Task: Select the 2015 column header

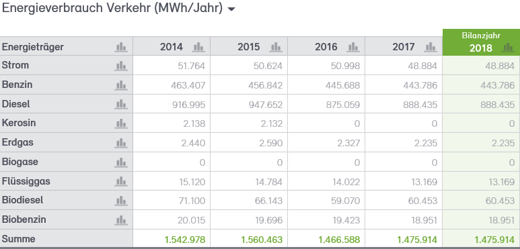Action: (x=249, y=47)
